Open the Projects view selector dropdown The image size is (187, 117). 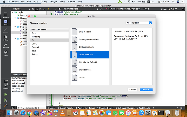pyautogui.click(x=22, y=9)
